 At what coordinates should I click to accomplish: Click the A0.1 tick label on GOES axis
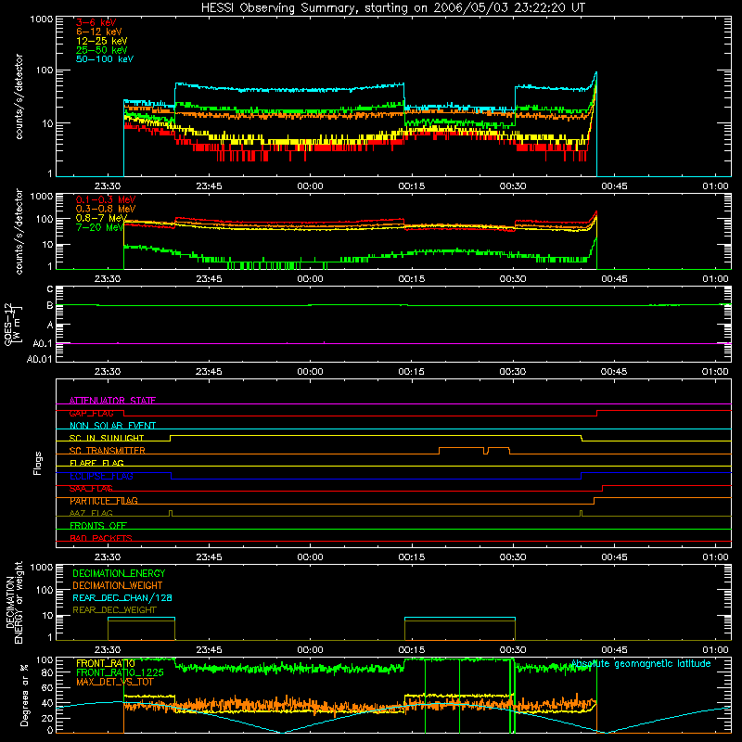(42, 344)
